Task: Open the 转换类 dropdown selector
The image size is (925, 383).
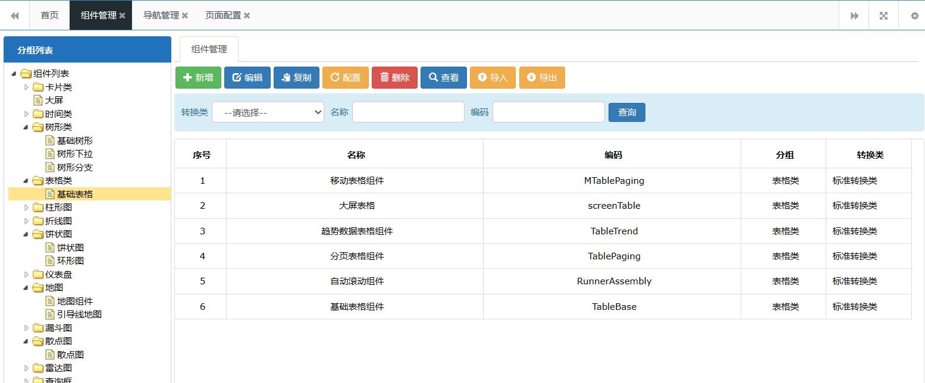Action: click(x=267, y=112)
